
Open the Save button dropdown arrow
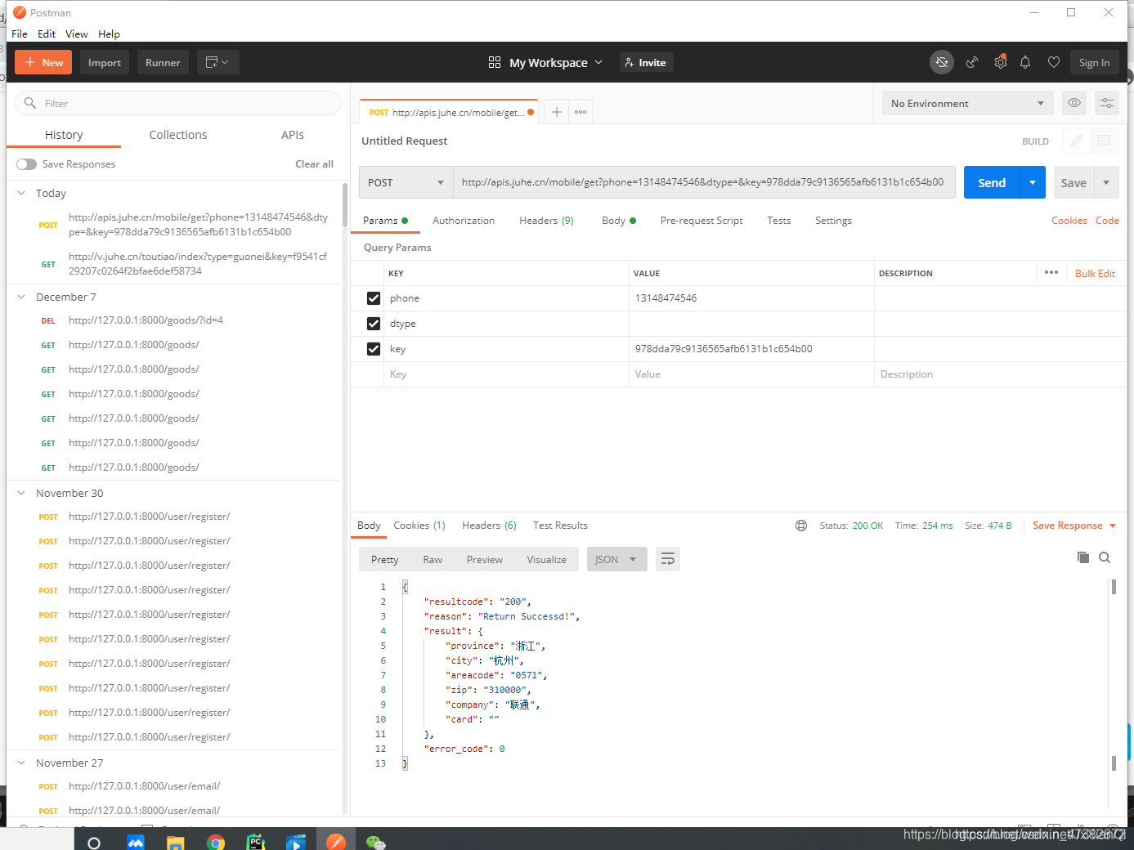click(1106, 182)
